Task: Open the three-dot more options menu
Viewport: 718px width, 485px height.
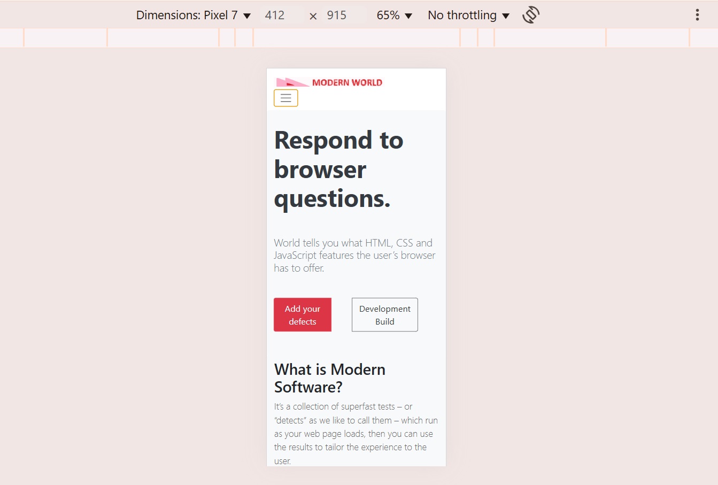Action: pos(697,15)
